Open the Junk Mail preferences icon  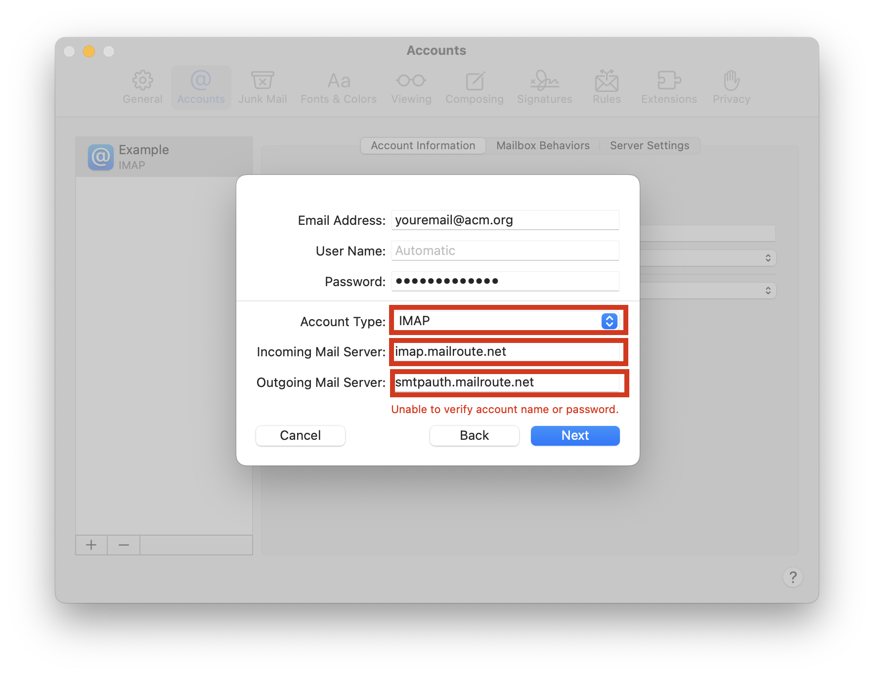(x=262, y=87)
